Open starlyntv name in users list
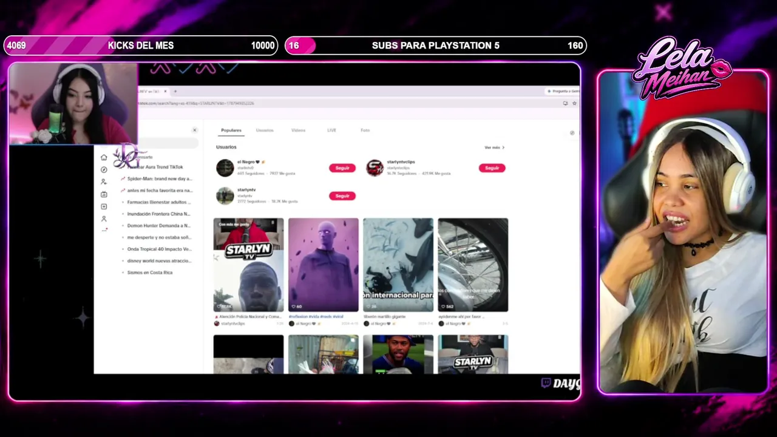 tap(246, 190)
